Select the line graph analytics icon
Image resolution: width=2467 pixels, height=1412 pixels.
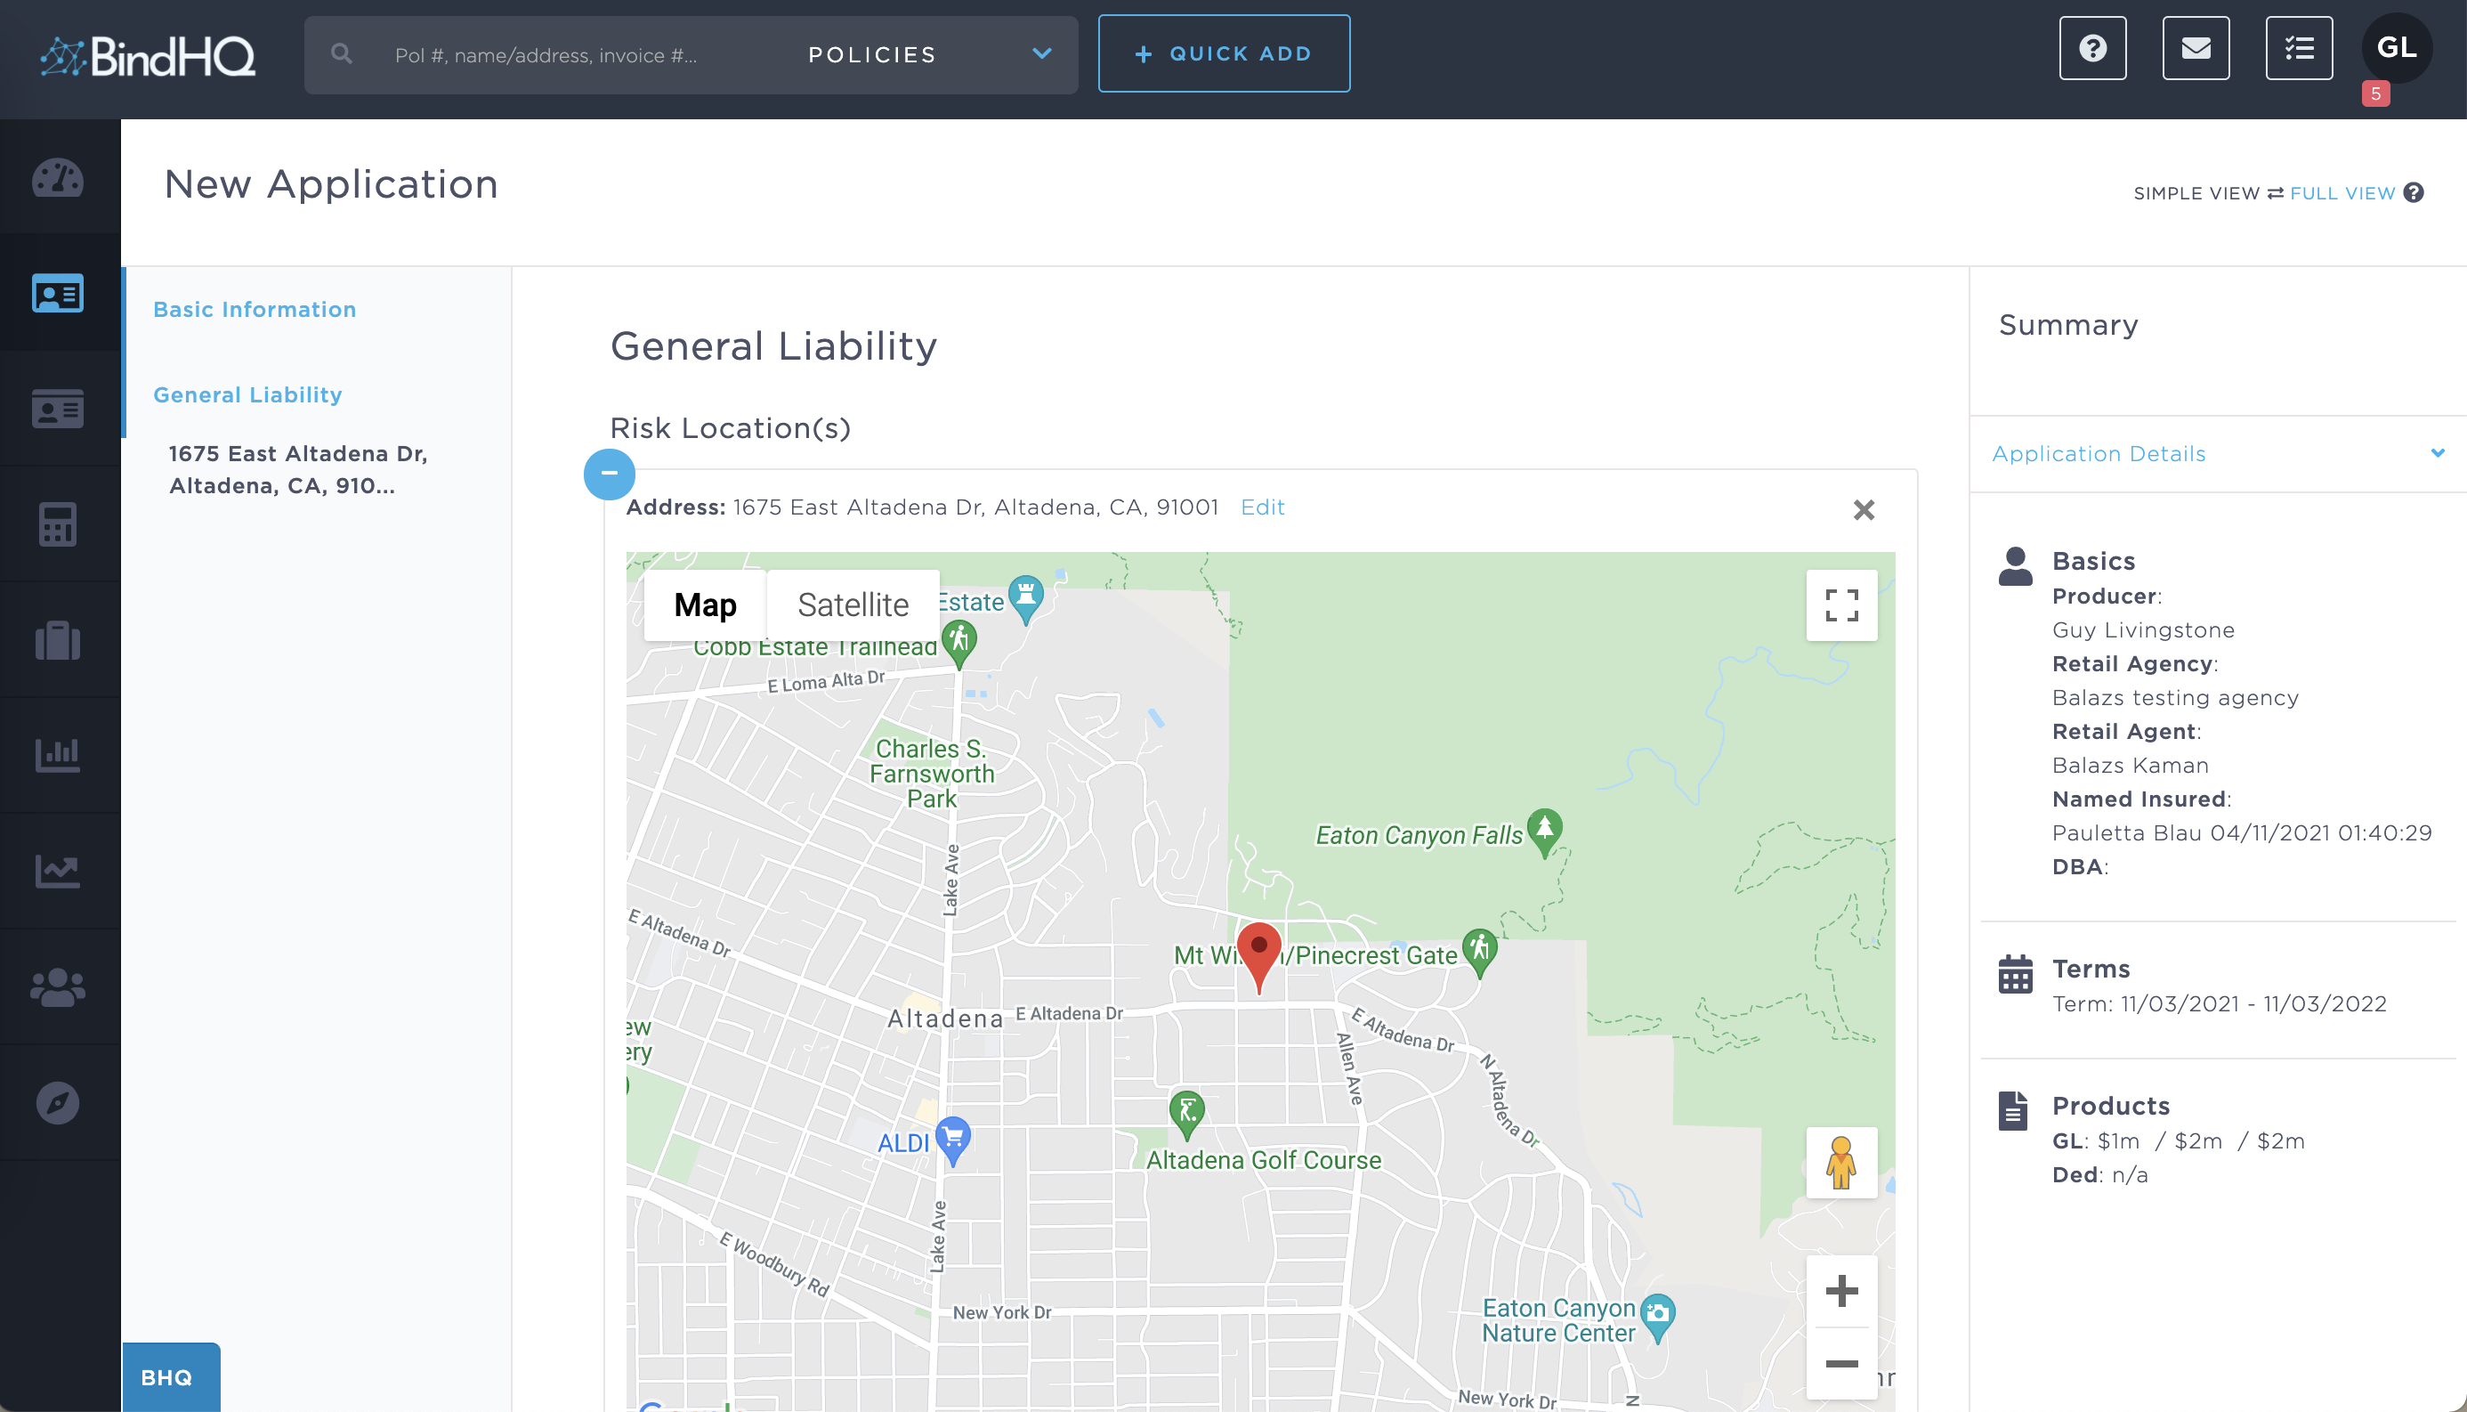tap(59, 871)
